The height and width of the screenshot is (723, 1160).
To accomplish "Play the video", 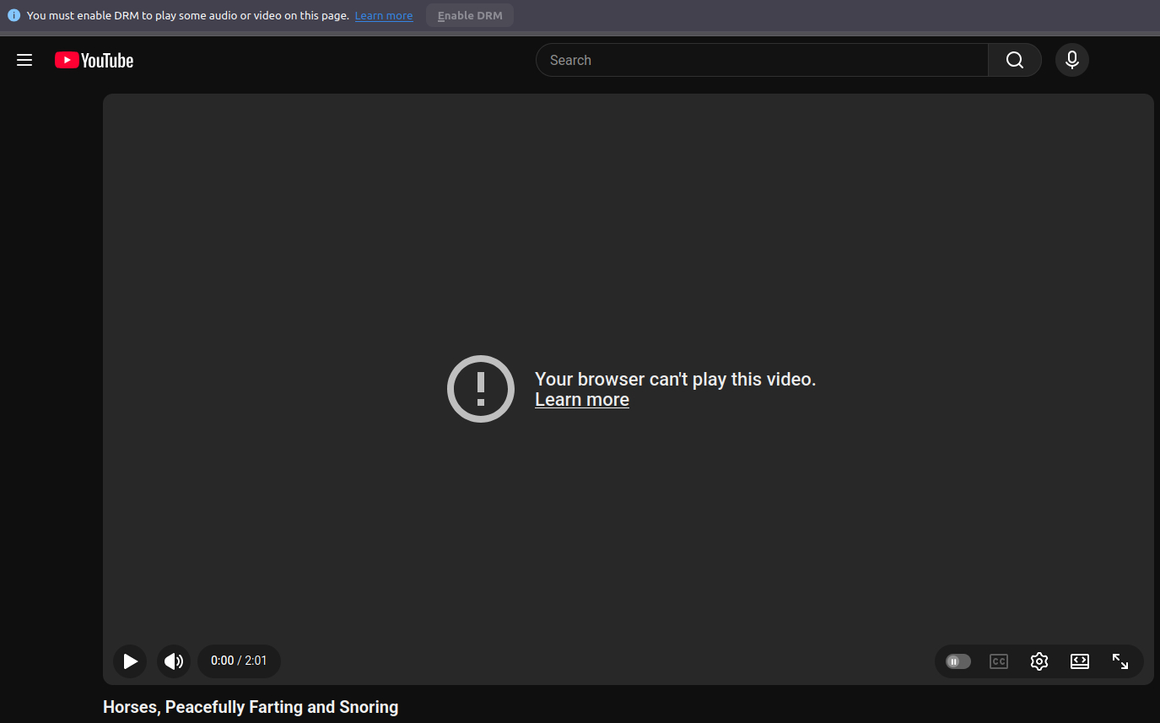I will point(130,661).
